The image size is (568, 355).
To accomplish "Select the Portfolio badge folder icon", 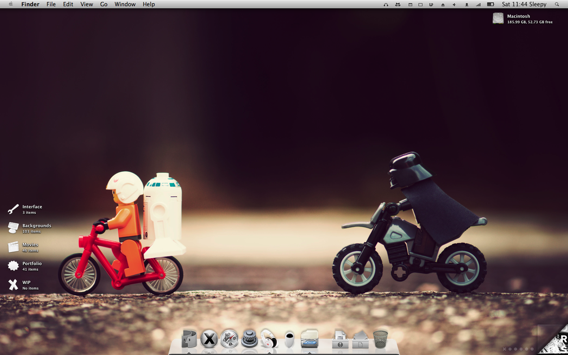I will coord(13,266).
